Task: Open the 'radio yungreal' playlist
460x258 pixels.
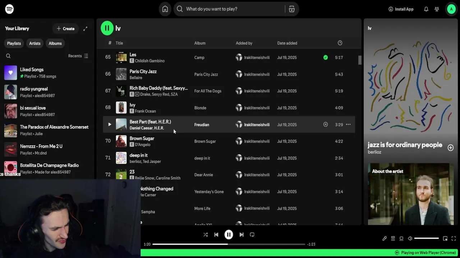Action: coord(47,92)
